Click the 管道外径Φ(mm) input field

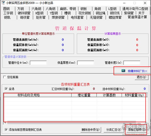(38, 63)
